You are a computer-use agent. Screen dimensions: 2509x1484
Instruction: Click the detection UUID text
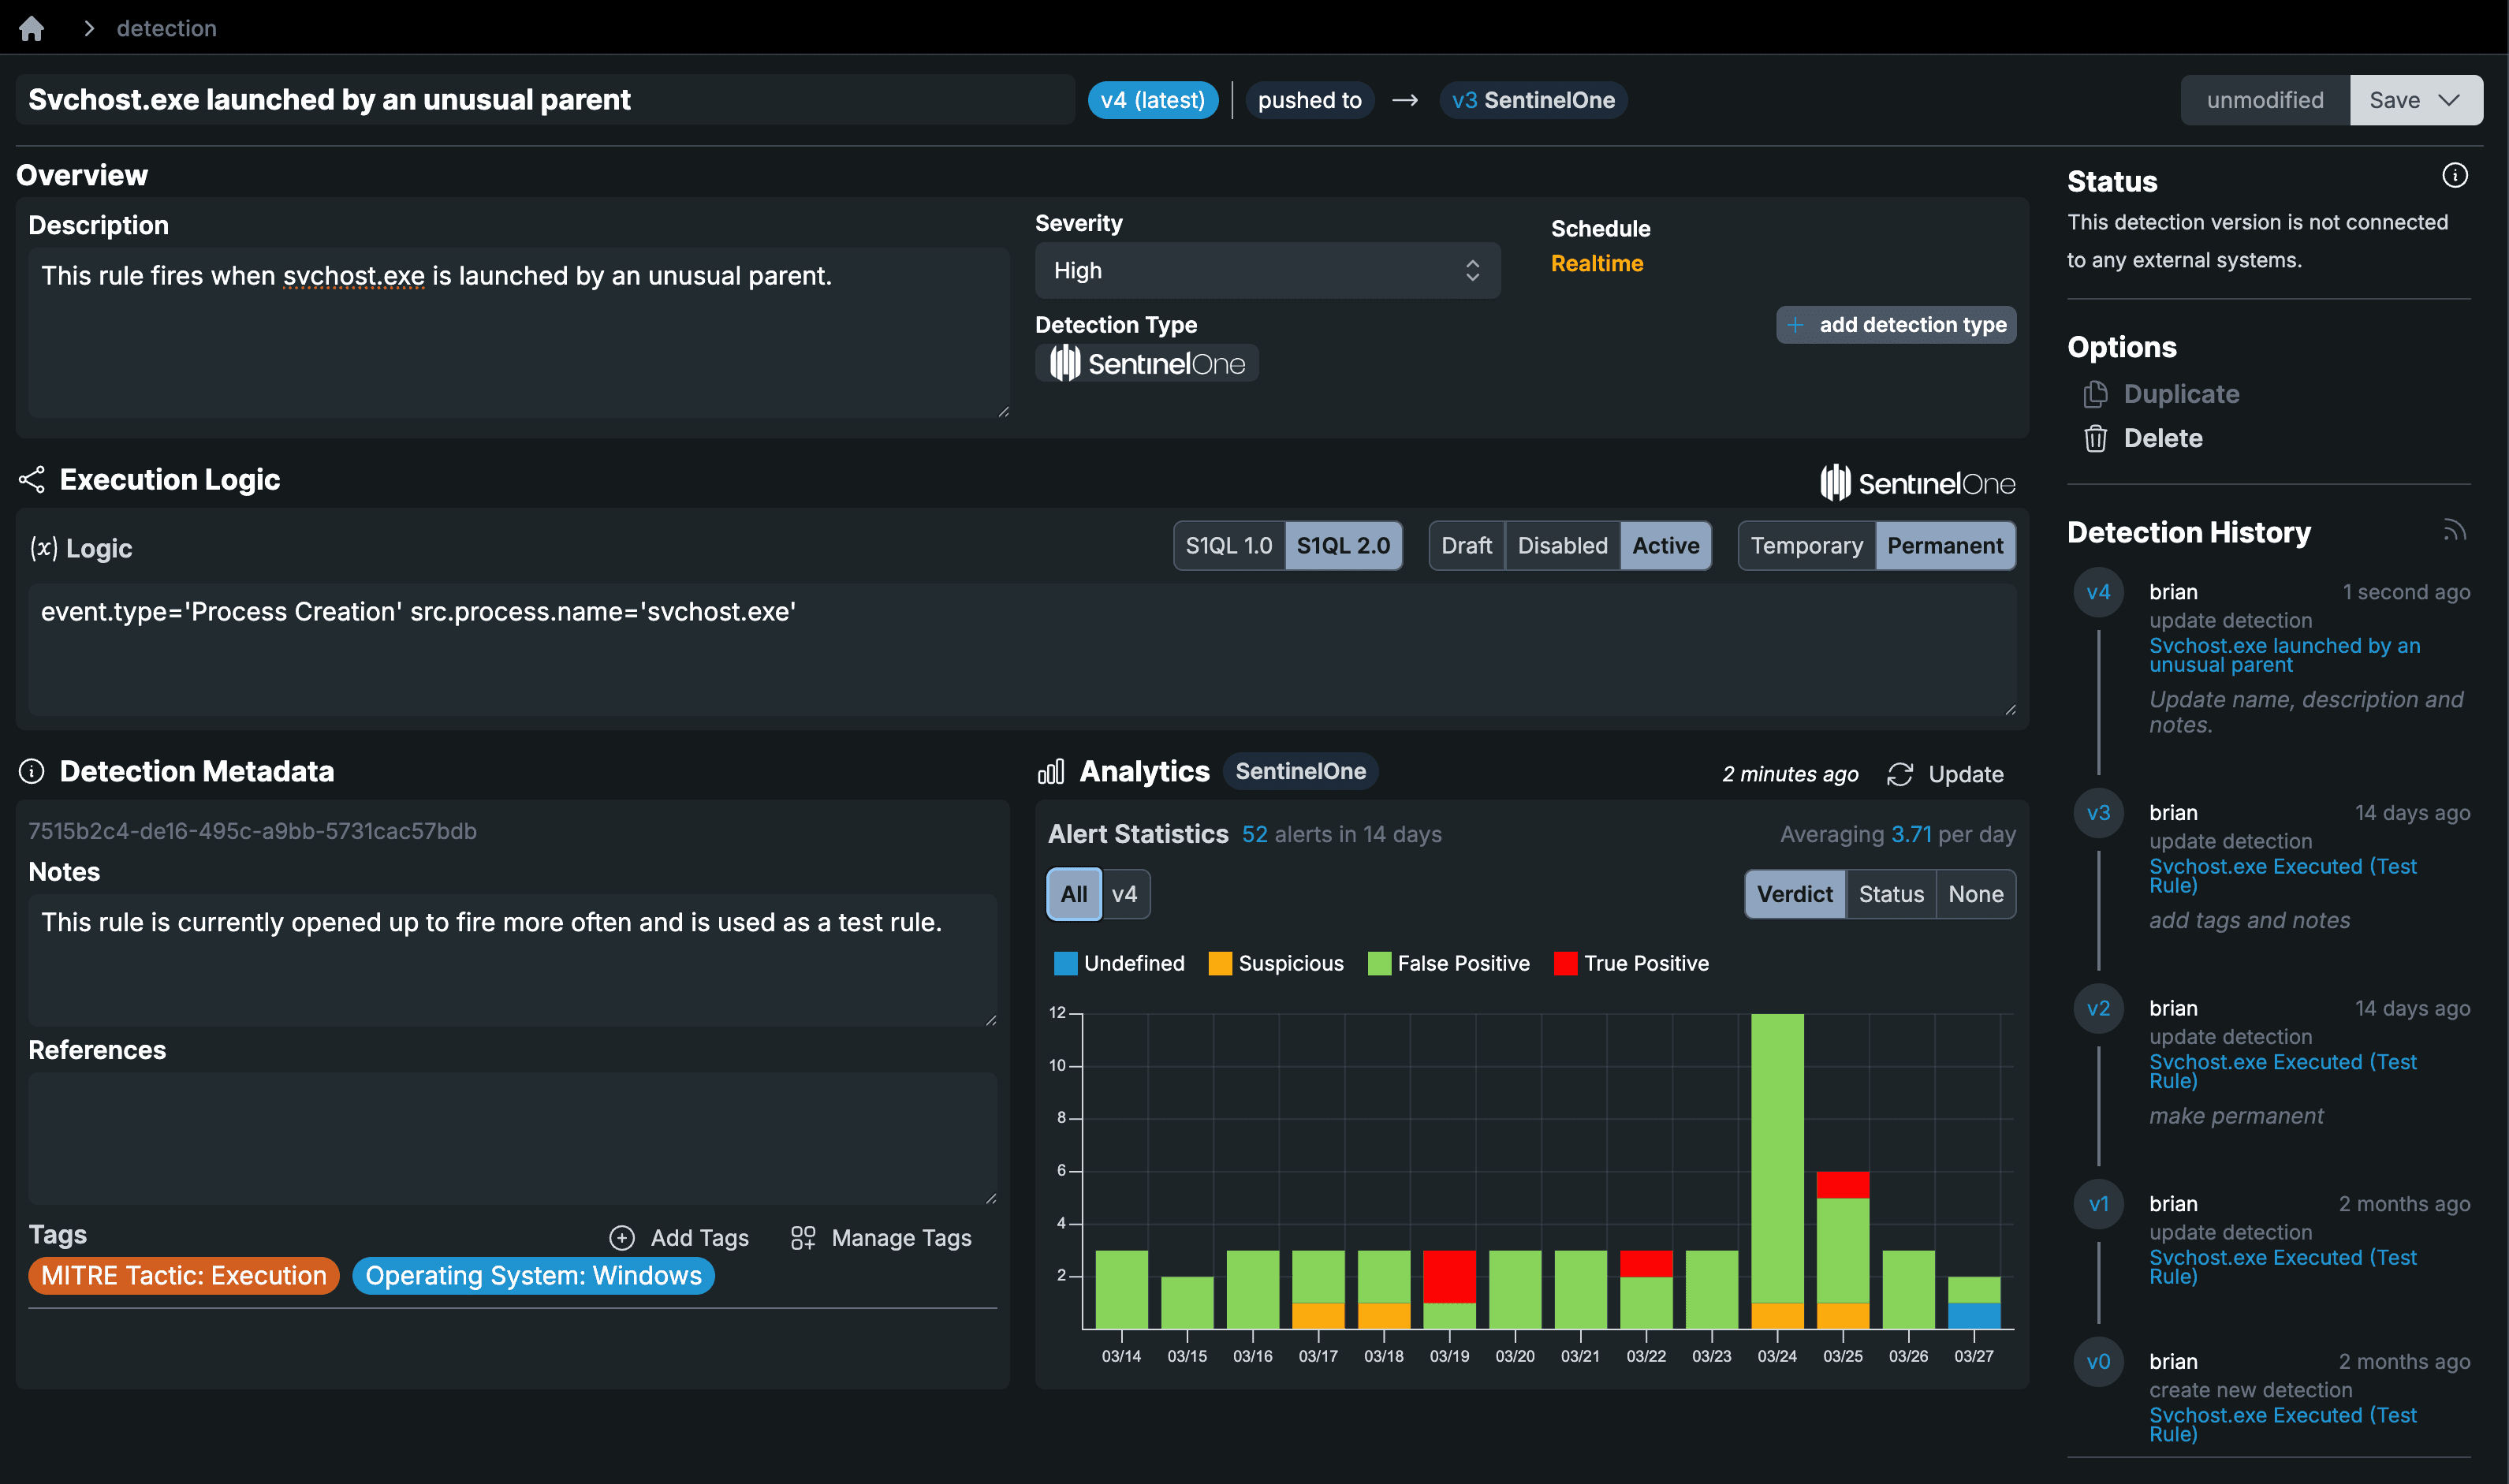(252, 831)
